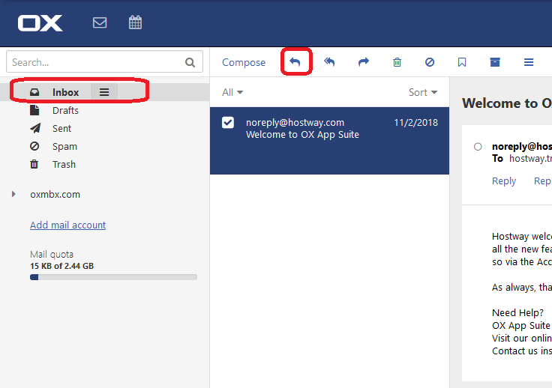Mark as spam with the ban icon
This screenshot has height=388, width=552.
tap(430, 62)
